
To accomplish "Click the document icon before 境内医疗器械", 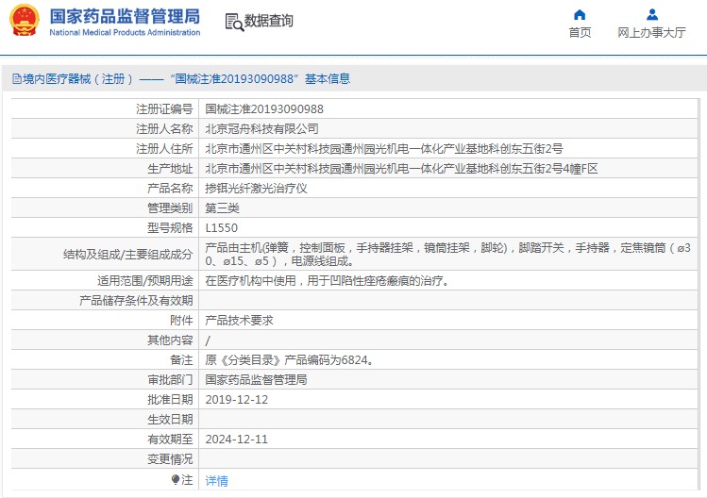I will [x=17, y=79].
